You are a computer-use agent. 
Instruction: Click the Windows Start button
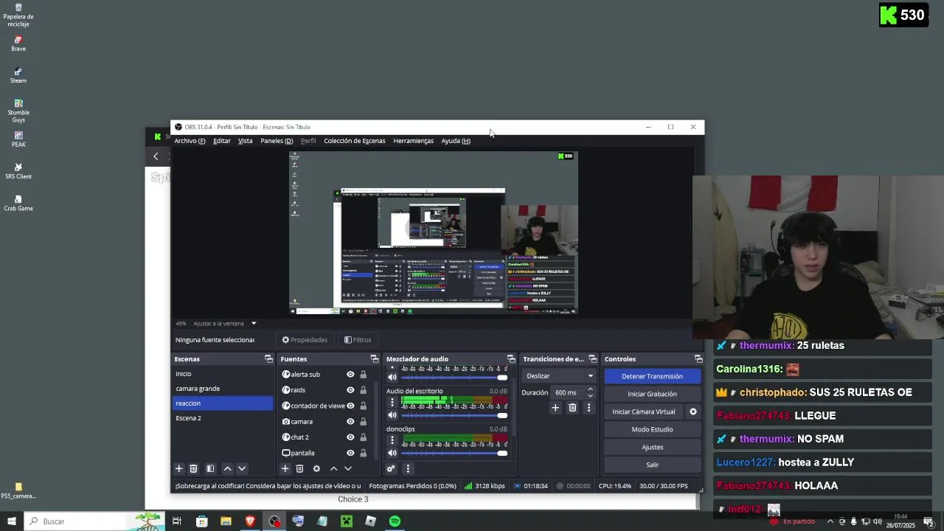coord(12,521)
